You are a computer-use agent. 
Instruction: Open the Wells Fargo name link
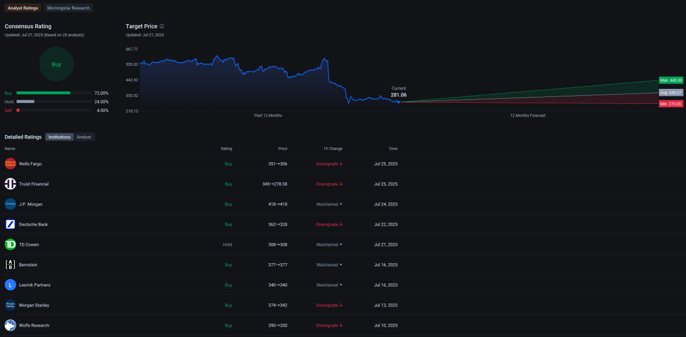tap(31, 164)
